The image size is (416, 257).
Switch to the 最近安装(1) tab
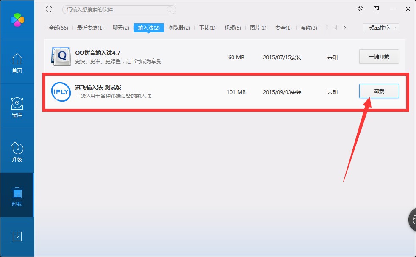tap(90, 28)
